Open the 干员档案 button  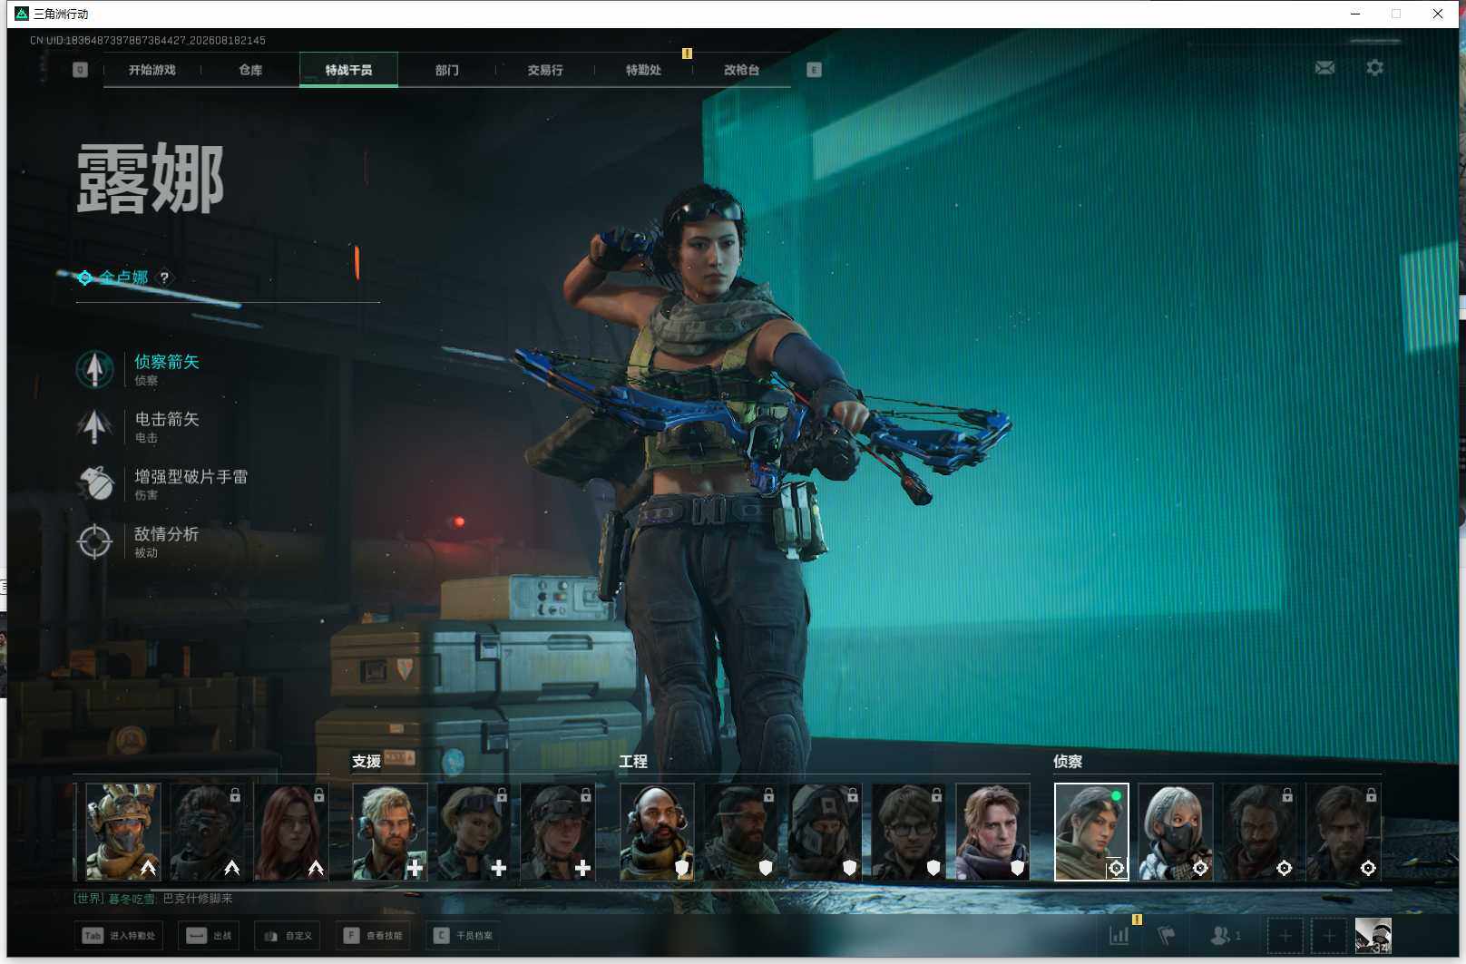(463, 935)
